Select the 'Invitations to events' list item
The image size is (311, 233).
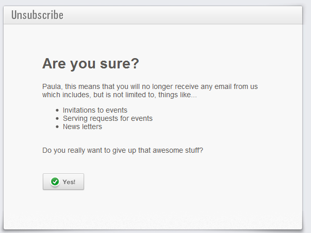[95, 110]
